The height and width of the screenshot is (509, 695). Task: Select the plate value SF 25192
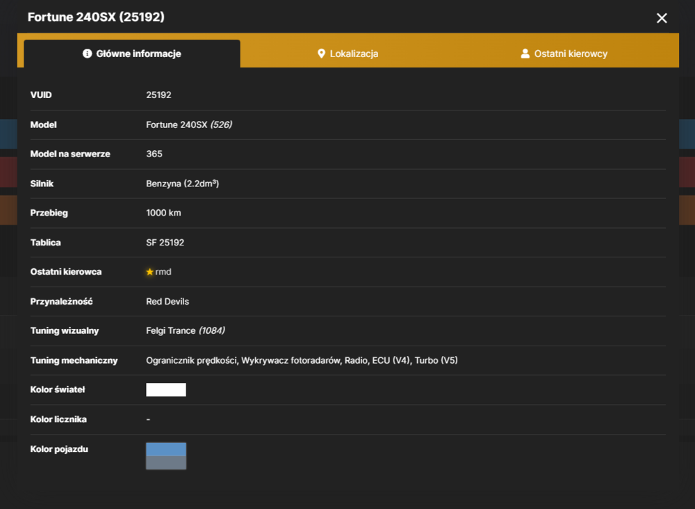(x=165, y=243)
